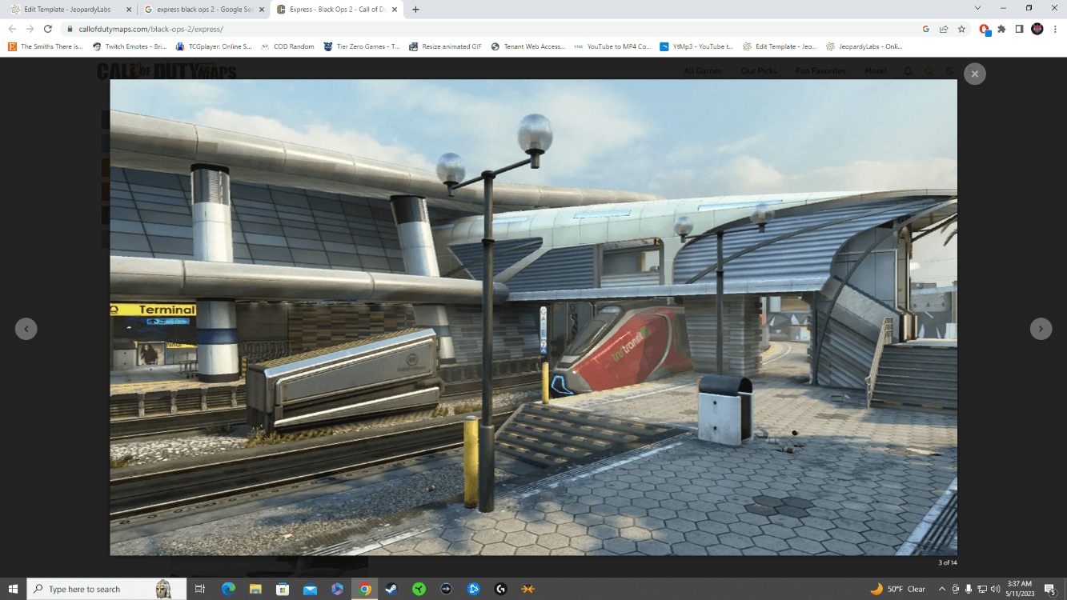Advance to the next gallery image

click(x=1041, y=328)
